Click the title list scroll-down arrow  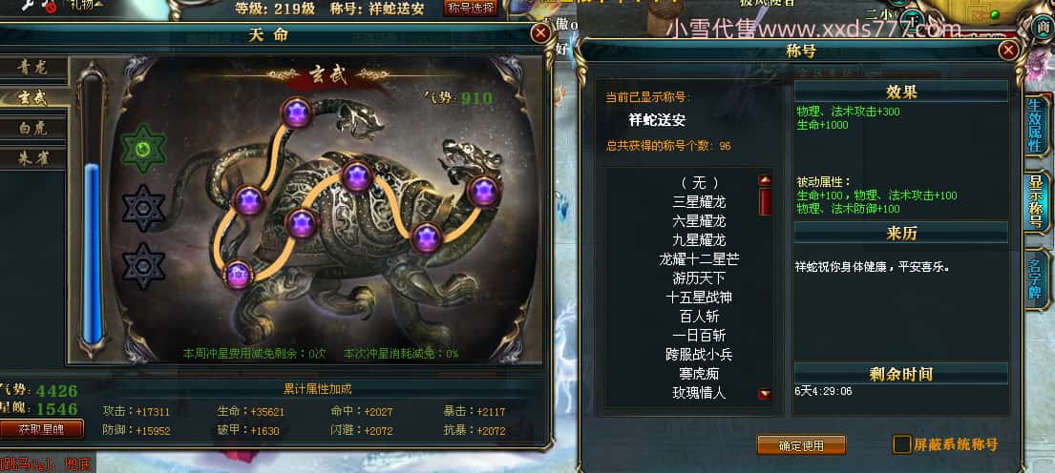click(x=765, y=394)
